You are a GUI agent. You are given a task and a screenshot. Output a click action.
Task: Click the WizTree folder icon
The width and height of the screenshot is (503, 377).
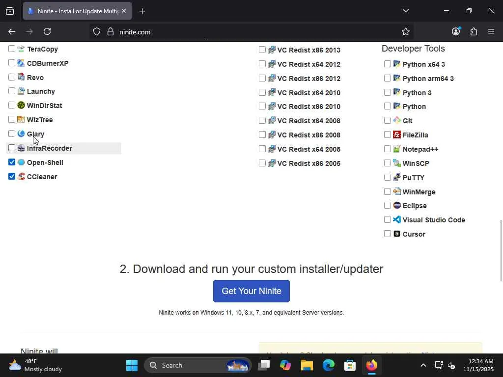coord(21,120)
